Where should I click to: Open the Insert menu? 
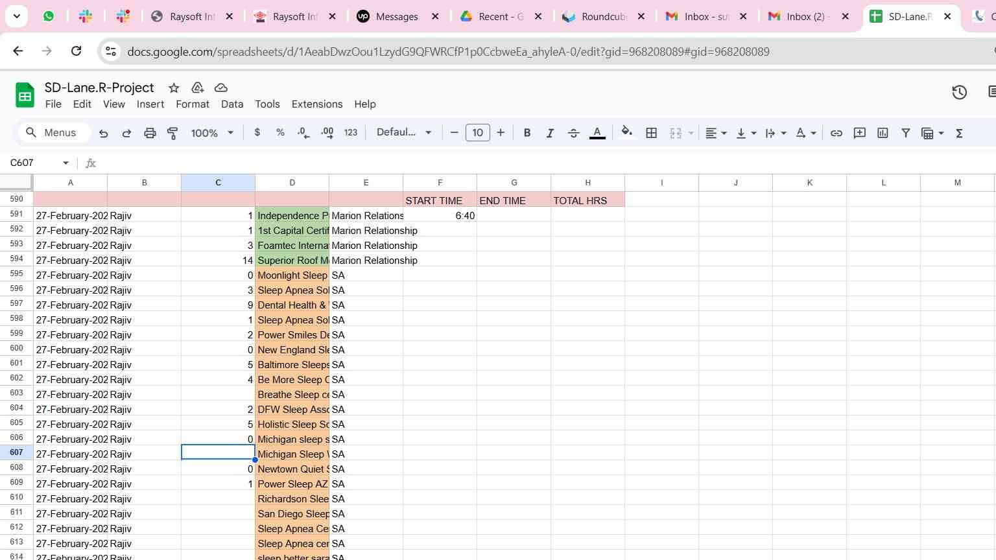pos(150,104)
